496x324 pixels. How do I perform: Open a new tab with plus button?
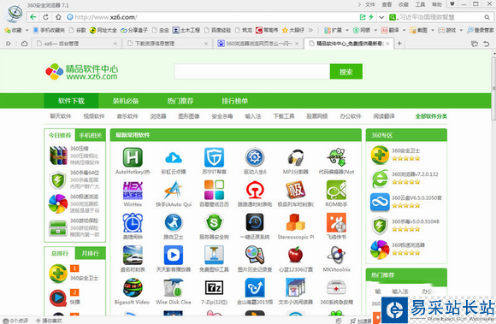click(399, 44)
